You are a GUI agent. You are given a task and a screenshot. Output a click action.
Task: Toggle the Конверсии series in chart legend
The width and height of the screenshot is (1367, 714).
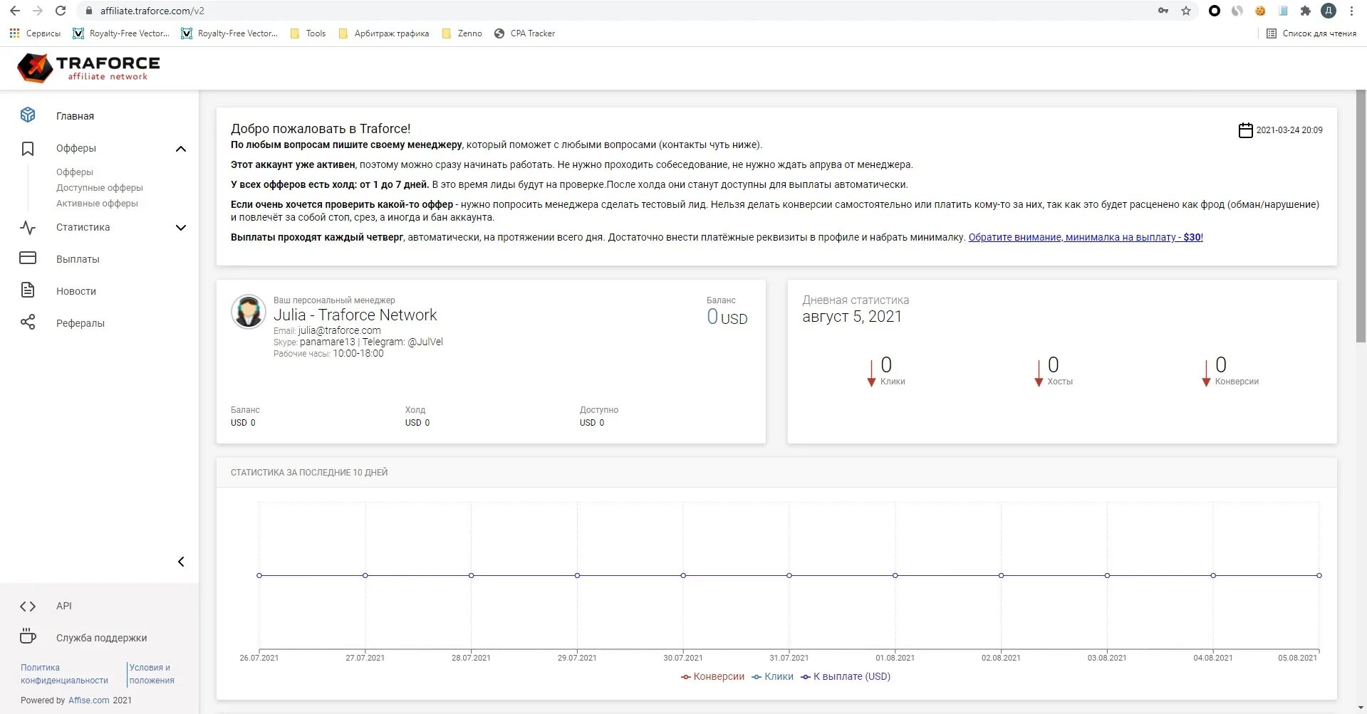(x=712, y=676)
